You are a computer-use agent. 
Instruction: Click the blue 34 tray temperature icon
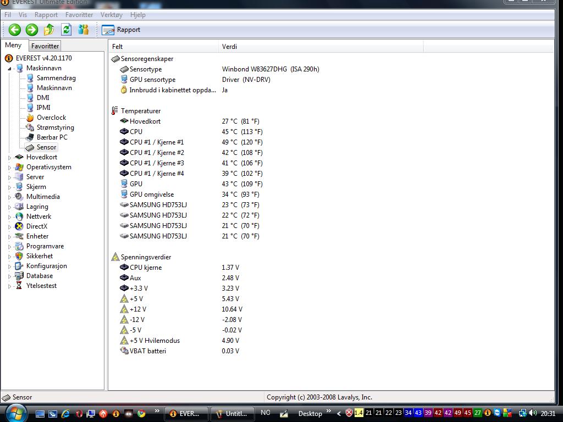(x=409, y=413)
